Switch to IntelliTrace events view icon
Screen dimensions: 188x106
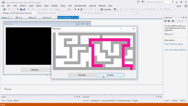tap(166, 21)
